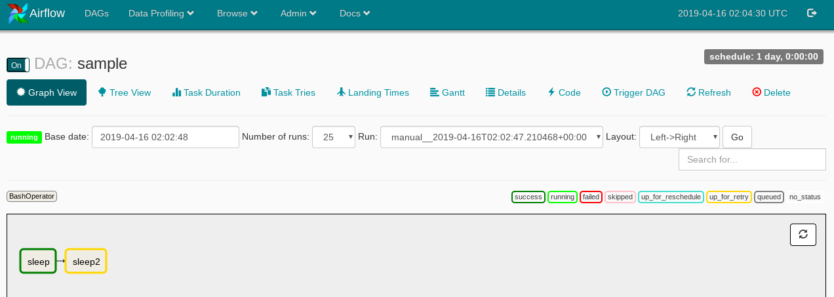Open DAGs page from navbar
834x297 pixels.
[96, 13]
